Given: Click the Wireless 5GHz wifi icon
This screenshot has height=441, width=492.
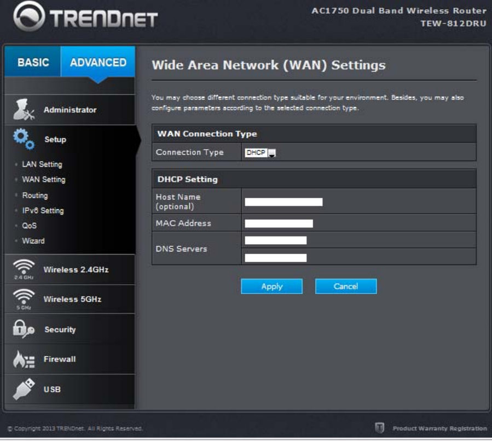Looking at the screenshot, I should [x=24, y=299].
